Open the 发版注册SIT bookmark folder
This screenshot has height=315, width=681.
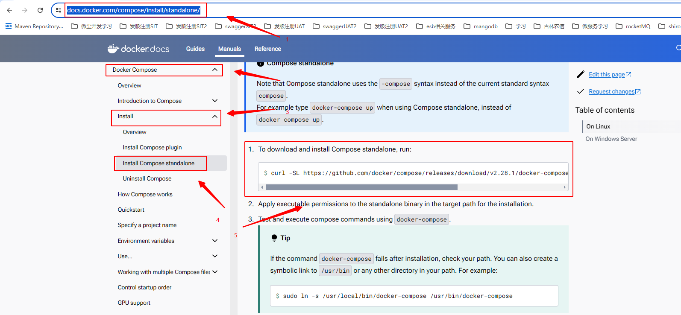click(x=139, y=26)
